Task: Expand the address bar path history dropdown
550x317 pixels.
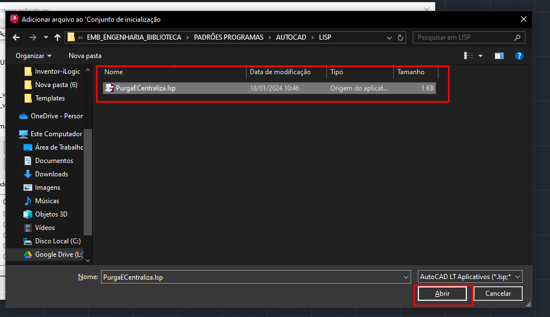Action: 389,37
